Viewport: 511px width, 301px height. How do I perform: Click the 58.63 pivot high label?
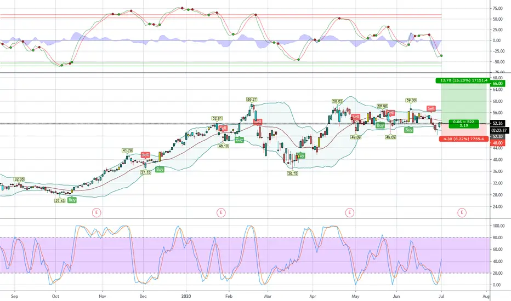click(x=337, y=101)
